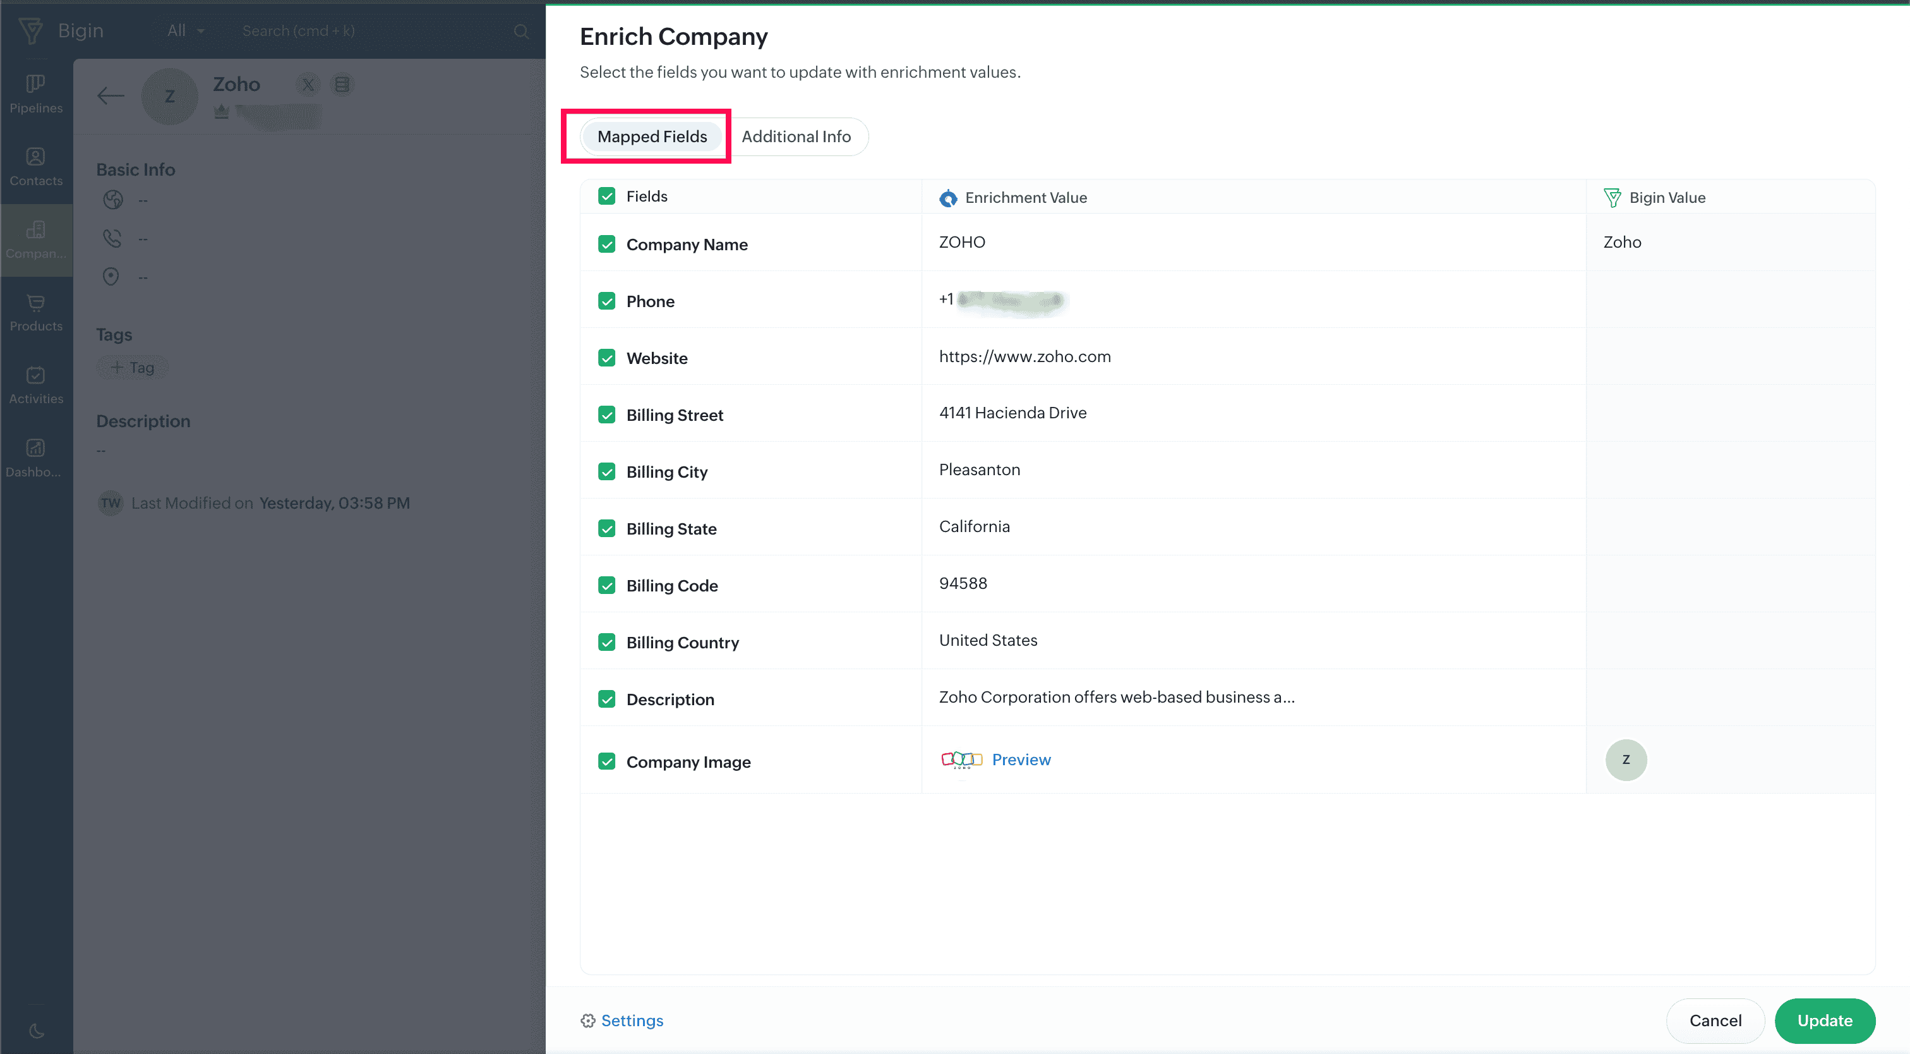
Task: Click the Enrichment Value column icon
Action: (x=948, y=198)
